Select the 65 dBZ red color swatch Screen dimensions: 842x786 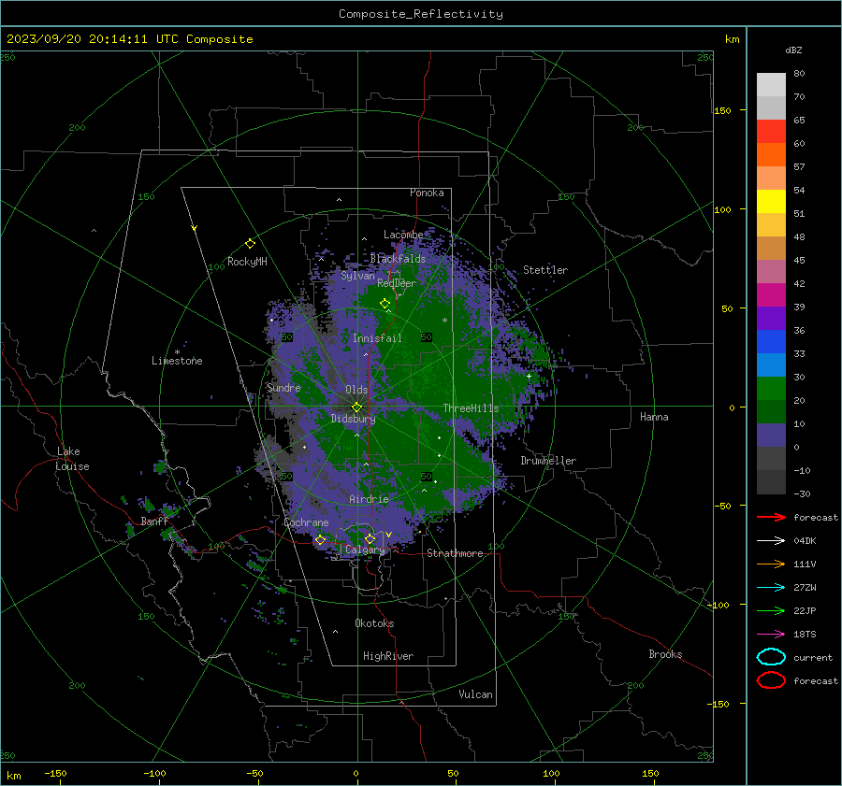coord(771,132)
